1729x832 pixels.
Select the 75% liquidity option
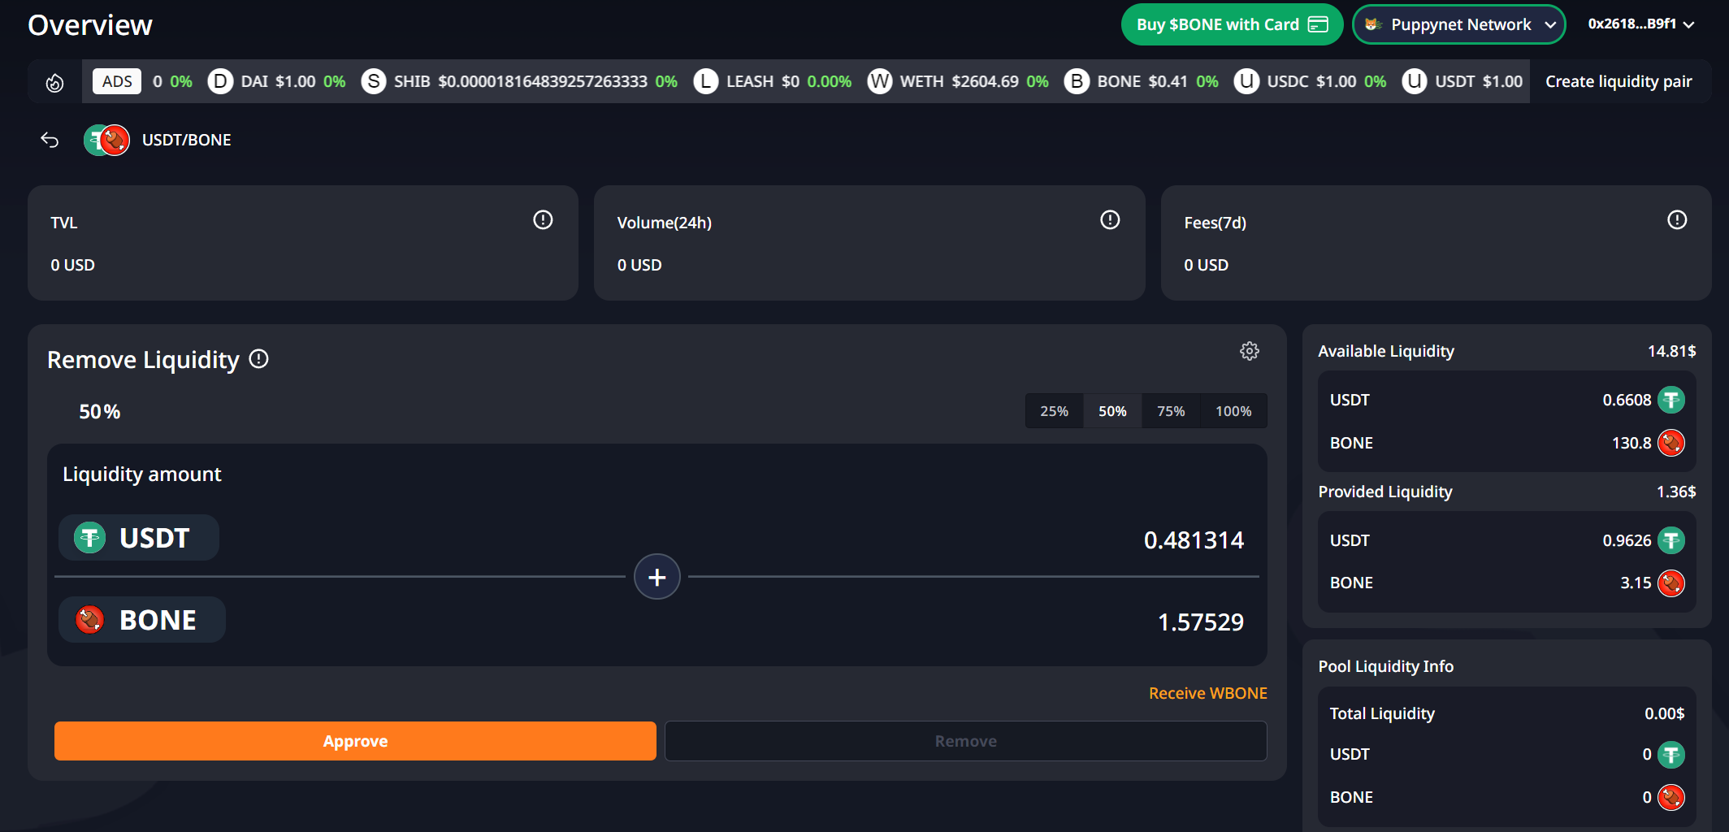pos(1170,411)
